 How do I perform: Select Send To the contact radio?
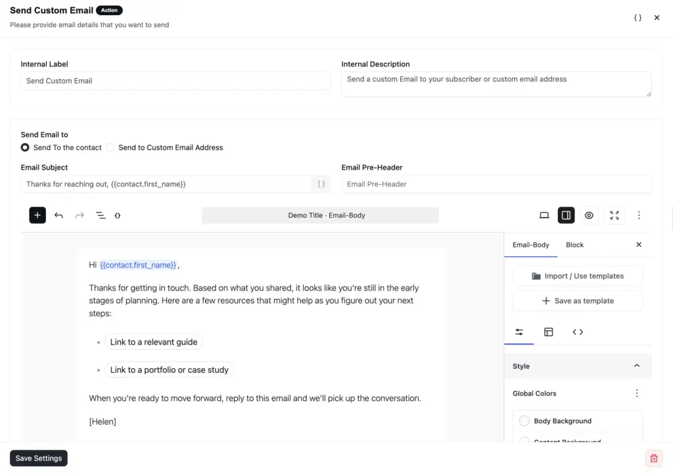[25, 147]
